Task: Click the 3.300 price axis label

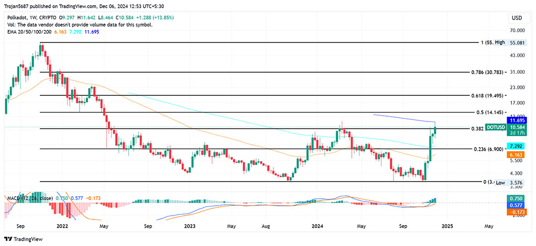Action: pos(515,187)
